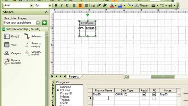Expand the line pattern dropdown arrow
The image size is (188, 106).
pos(166,6)
